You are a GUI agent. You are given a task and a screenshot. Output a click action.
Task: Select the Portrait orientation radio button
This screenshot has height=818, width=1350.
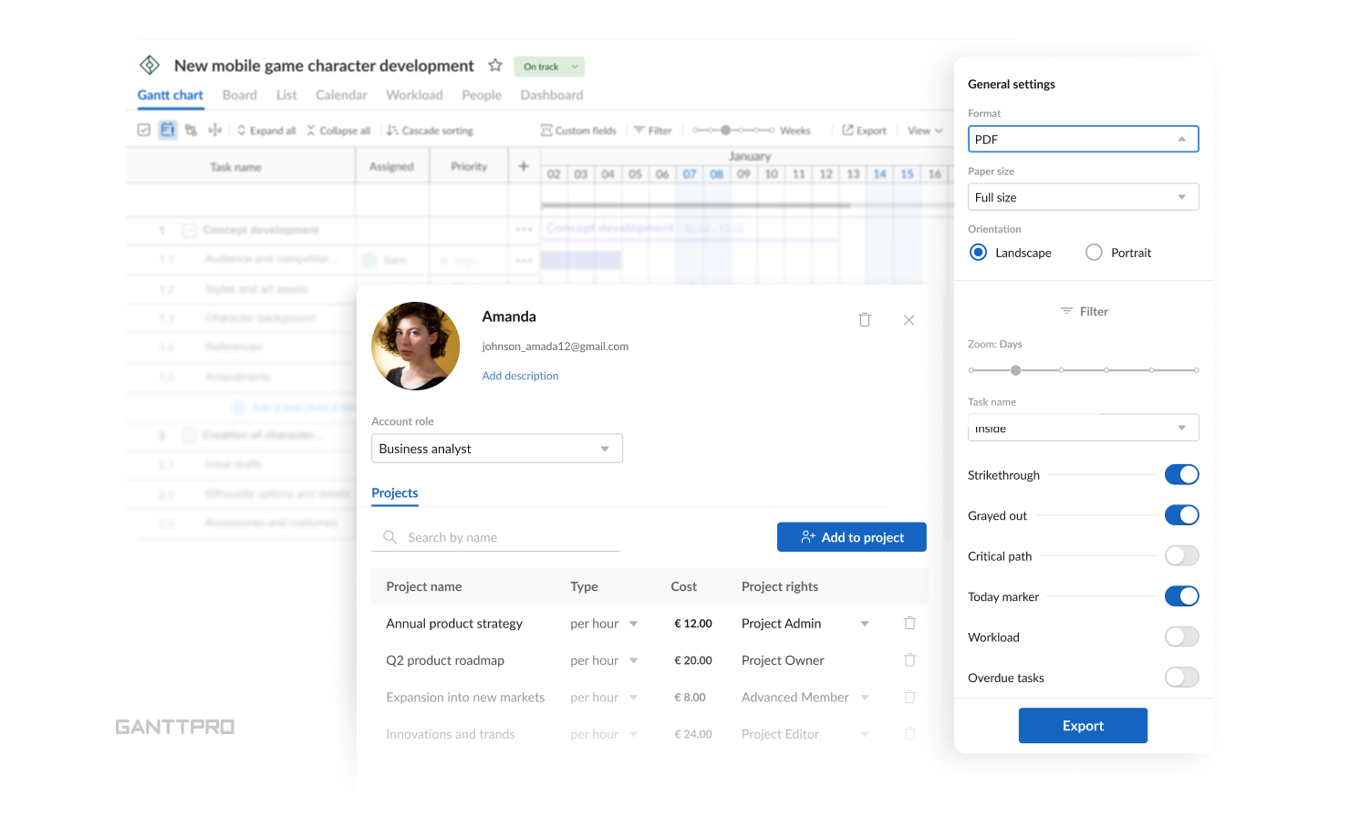1094,252
